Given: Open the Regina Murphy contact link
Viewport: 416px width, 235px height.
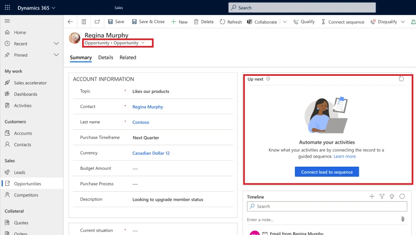Looking at the screenshot, I should point(148,107).
